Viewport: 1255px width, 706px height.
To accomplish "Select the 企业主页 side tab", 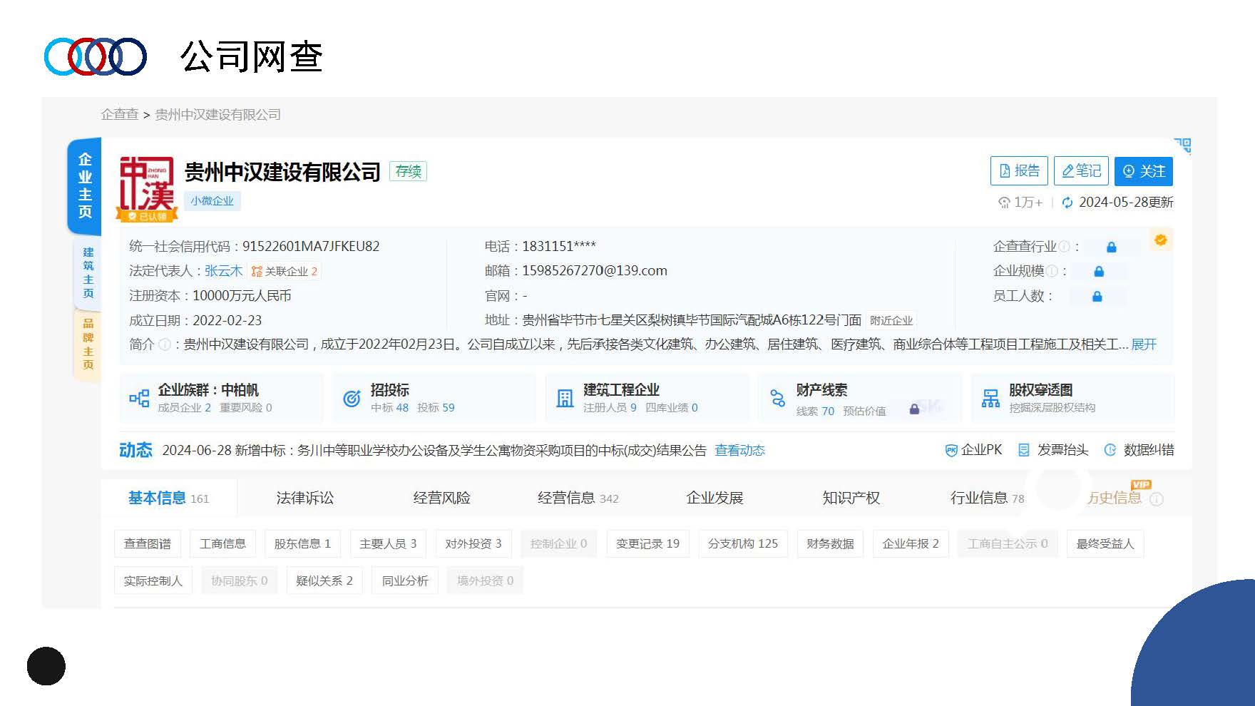I will pyautogui.click(x=85, y=185).
